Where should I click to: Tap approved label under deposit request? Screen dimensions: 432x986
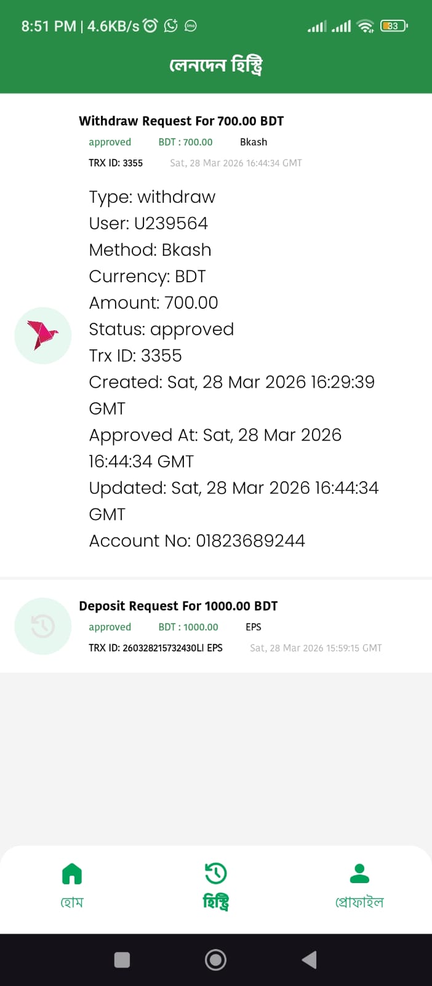[x=109, y=627]
